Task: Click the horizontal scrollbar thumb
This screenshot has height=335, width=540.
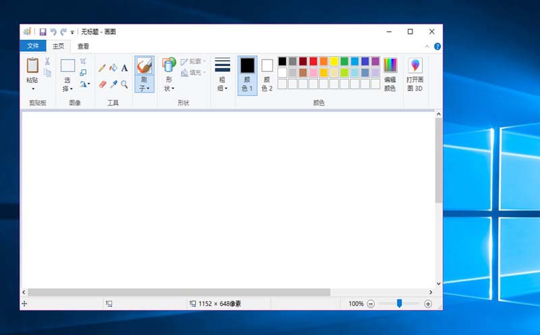Action: [x=179, y=292]
